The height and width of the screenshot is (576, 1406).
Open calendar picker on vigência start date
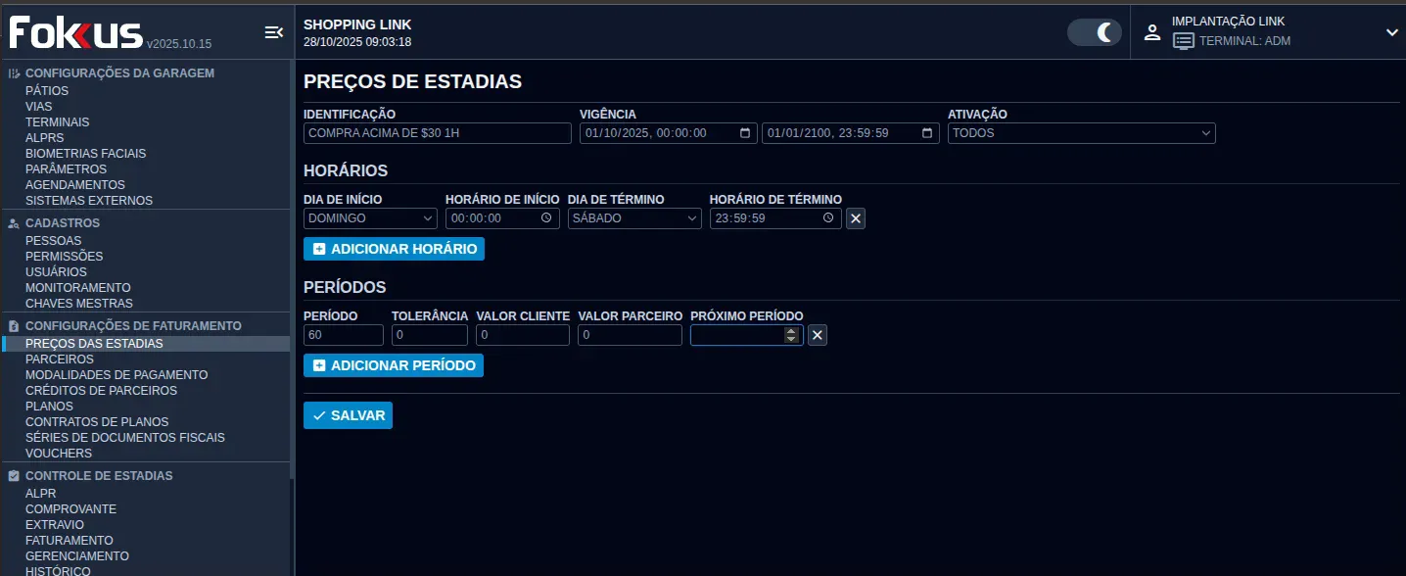click(745, 133)
